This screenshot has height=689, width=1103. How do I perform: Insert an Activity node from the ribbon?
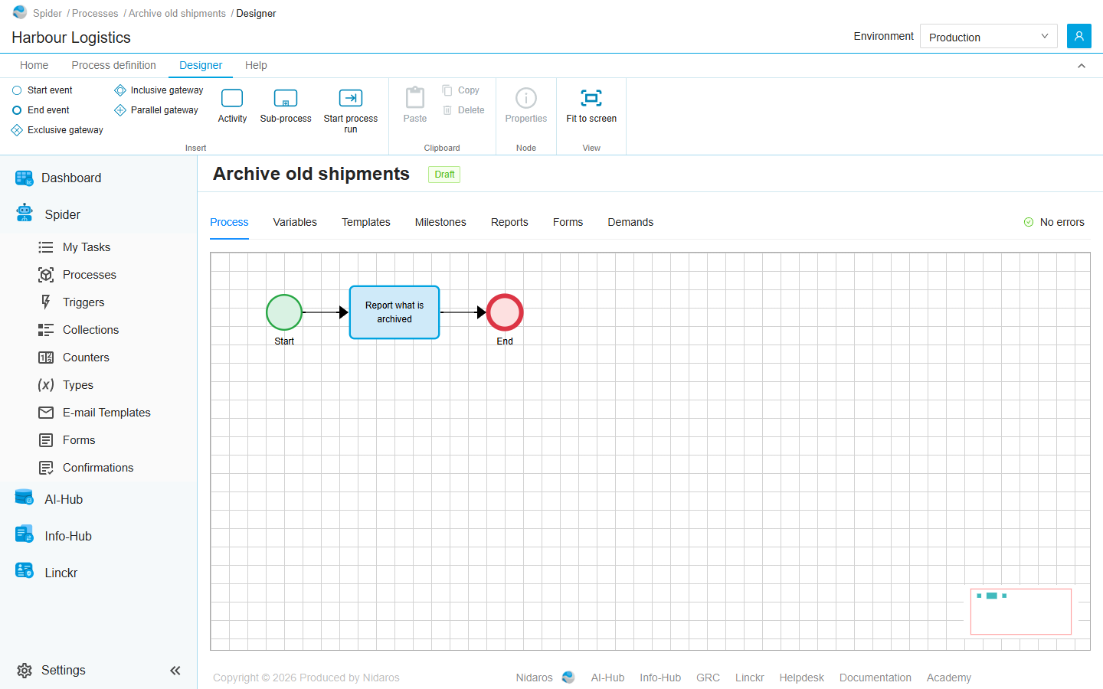(232, 106)
